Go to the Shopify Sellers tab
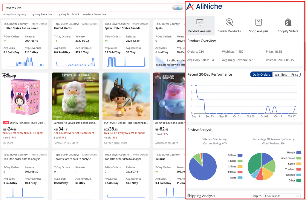The image size is (306, 200). 288,26
